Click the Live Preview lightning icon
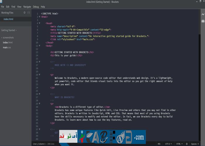205x146 pixels. click(x=203, y=13)
